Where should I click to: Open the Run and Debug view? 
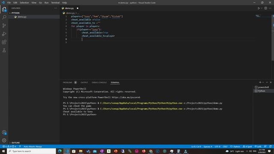[x=4, y=34]
